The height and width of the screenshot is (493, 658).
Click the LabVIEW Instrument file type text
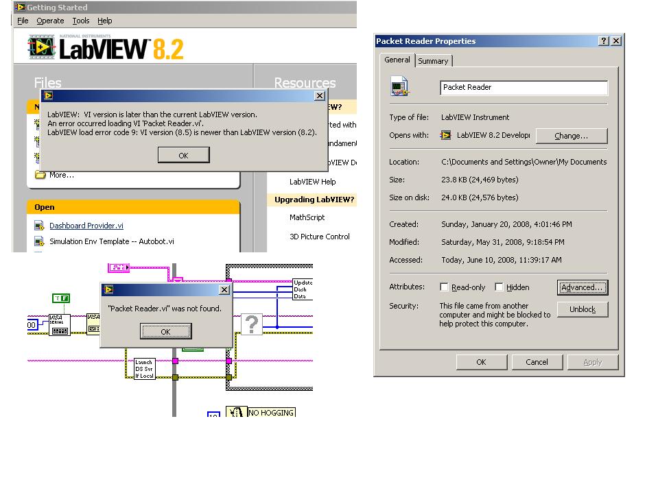point(475,117)
